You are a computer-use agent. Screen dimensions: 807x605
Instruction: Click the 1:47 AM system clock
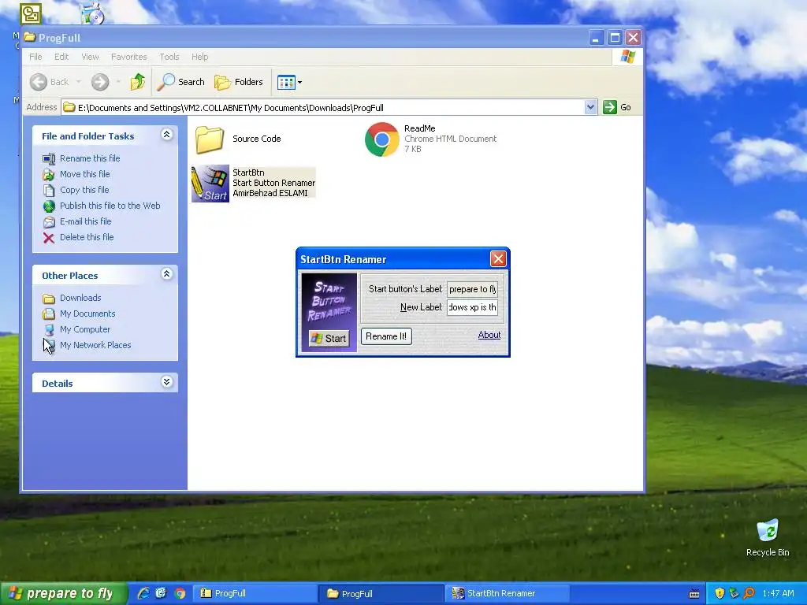(778, 593)
